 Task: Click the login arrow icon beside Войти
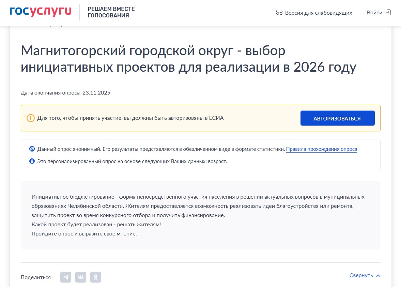pos(388,13)
